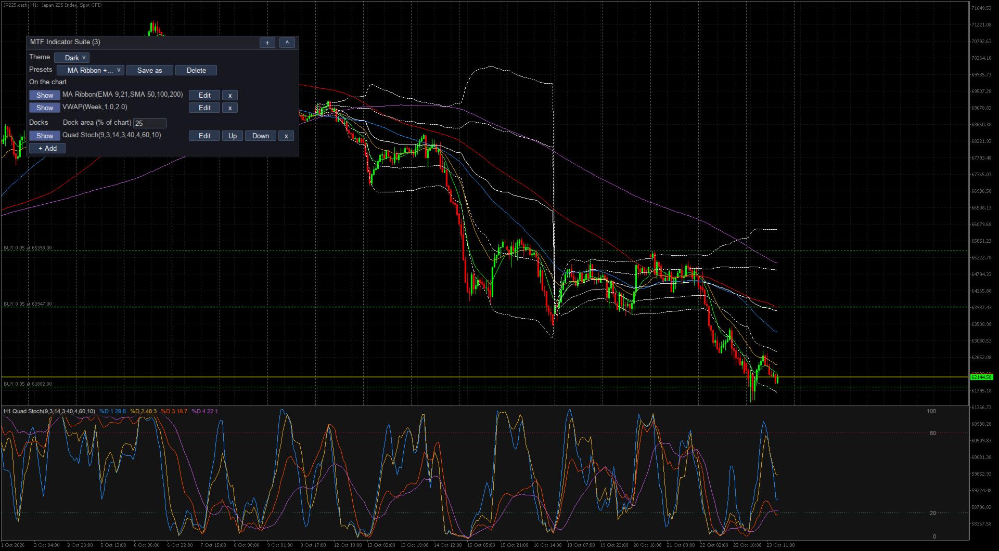Click the %D 1 29.8 stochastic value
This screenshot has width=999, height=551.
point(112,411)
